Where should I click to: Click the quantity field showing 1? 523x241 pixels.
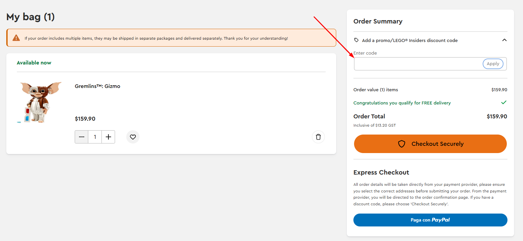click(95, 137)
